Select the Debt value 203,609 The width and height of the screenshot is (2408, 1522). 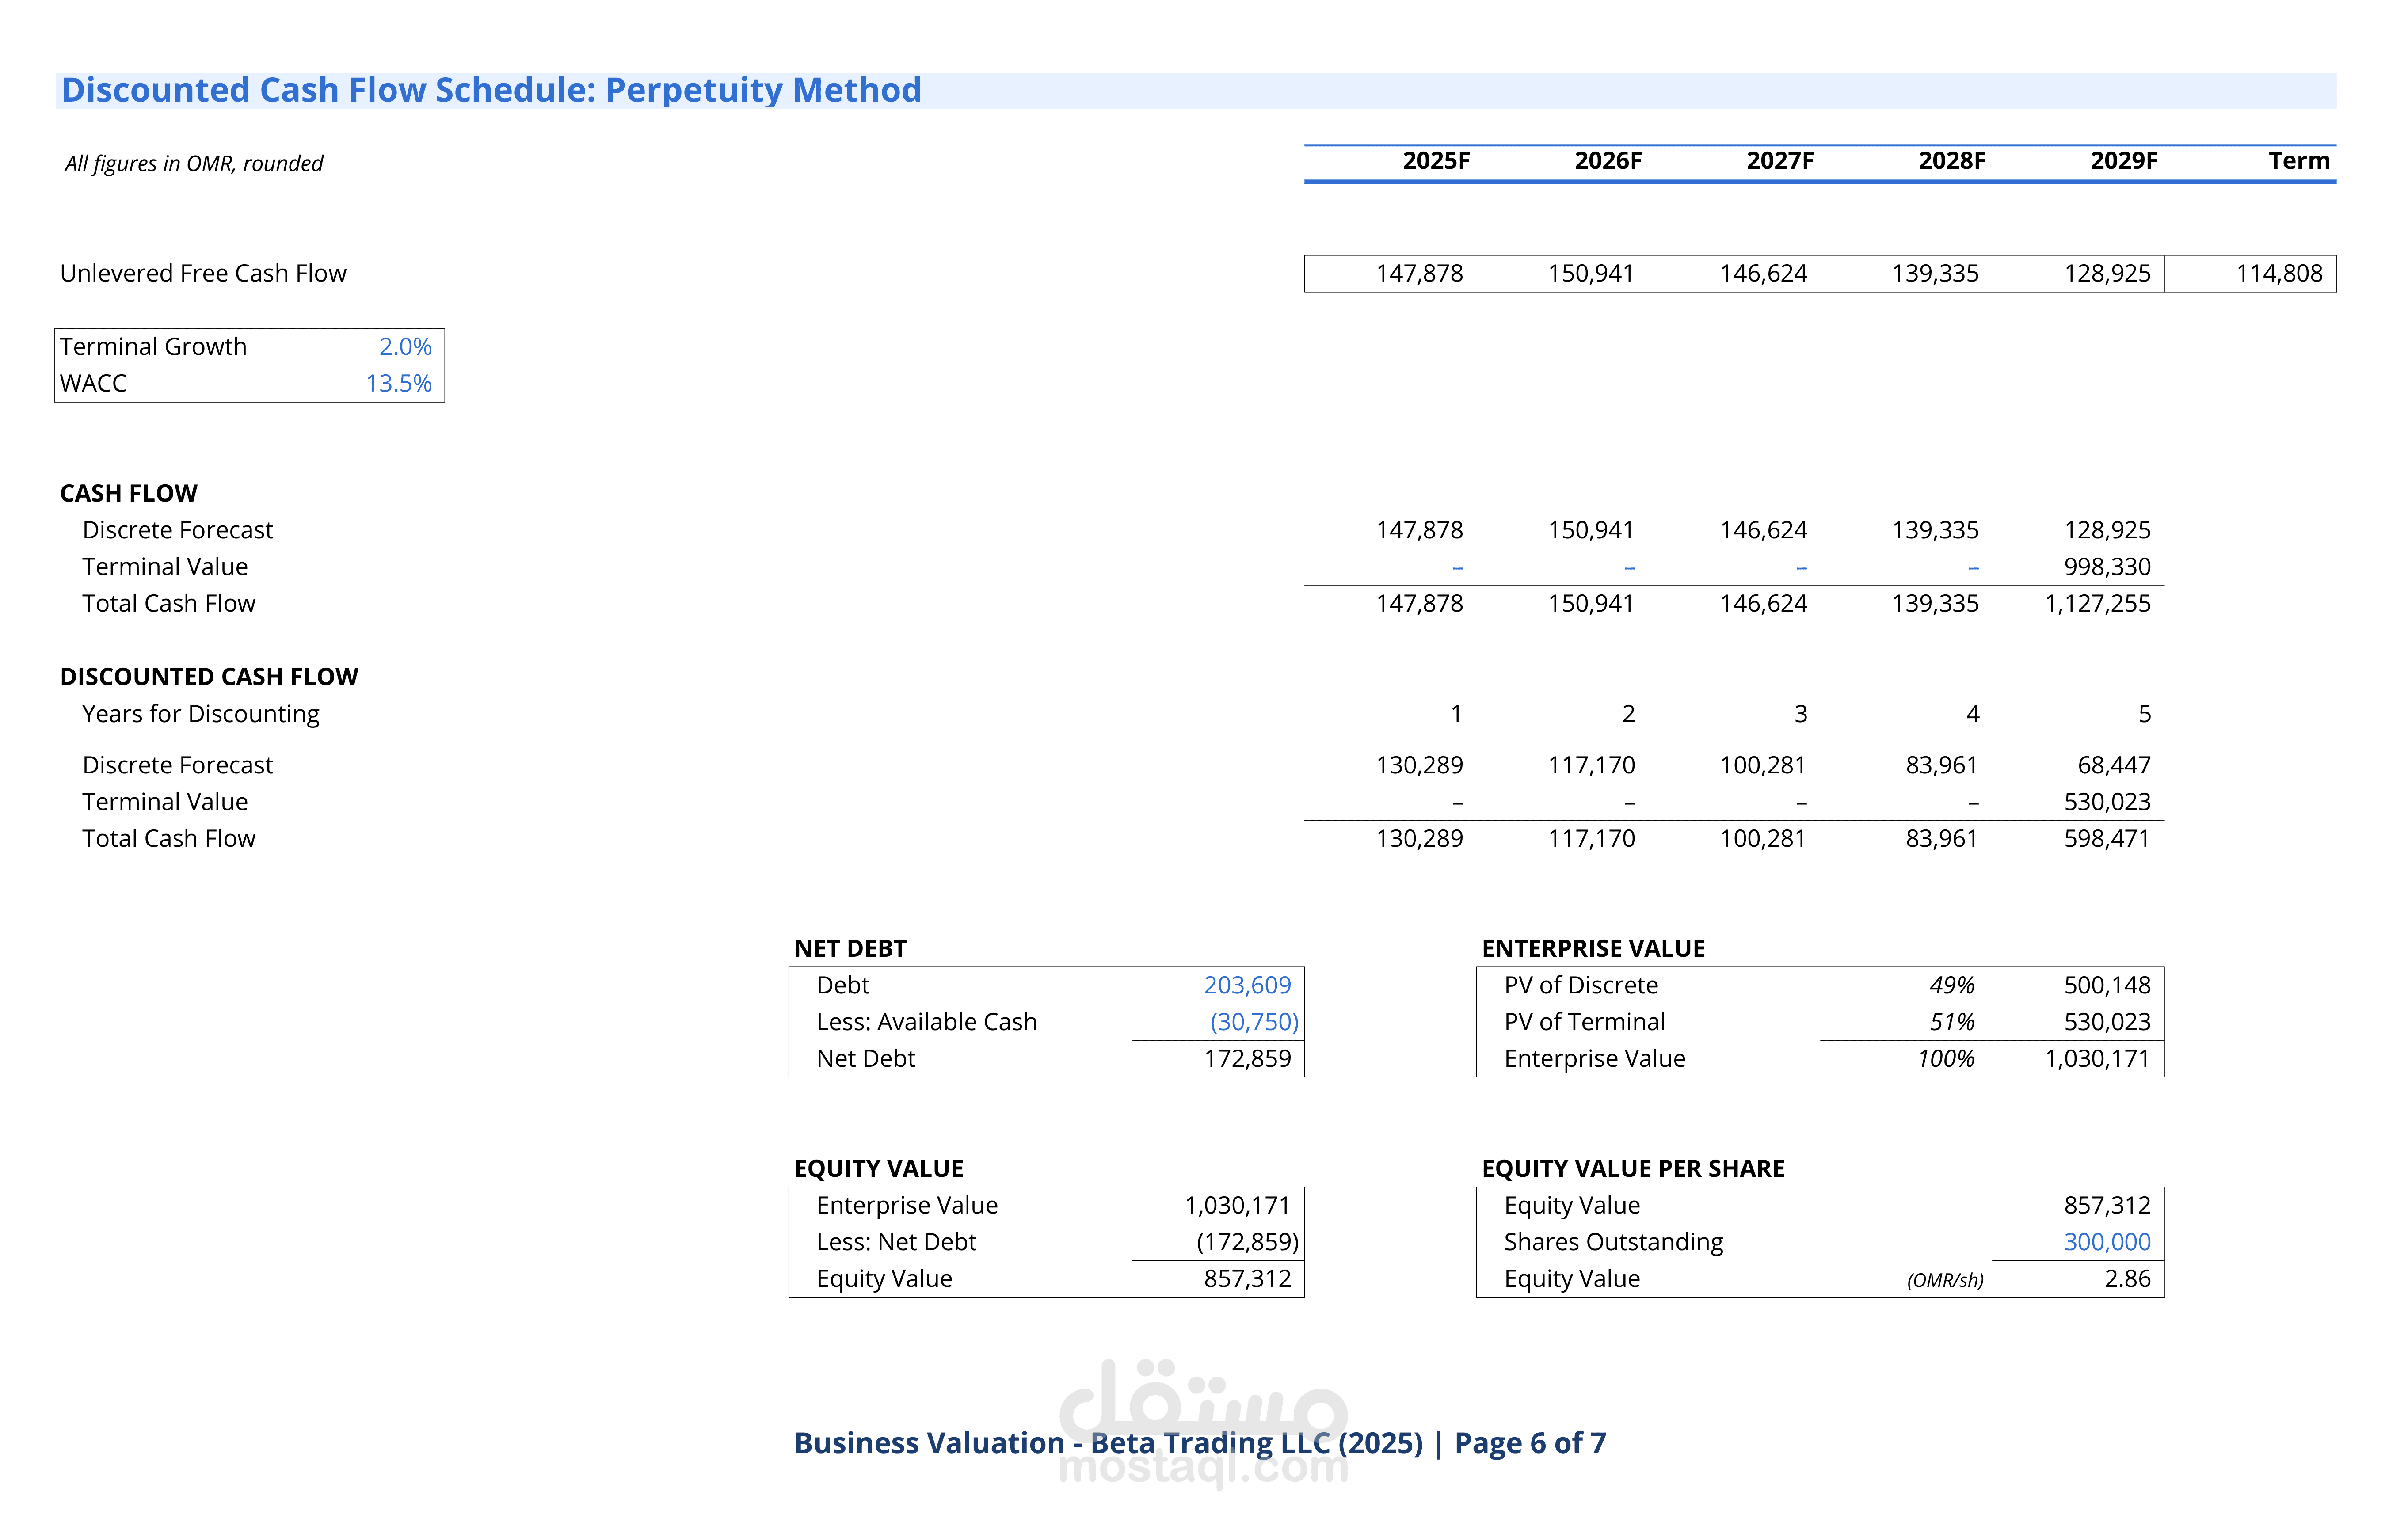pos(1246,985)
